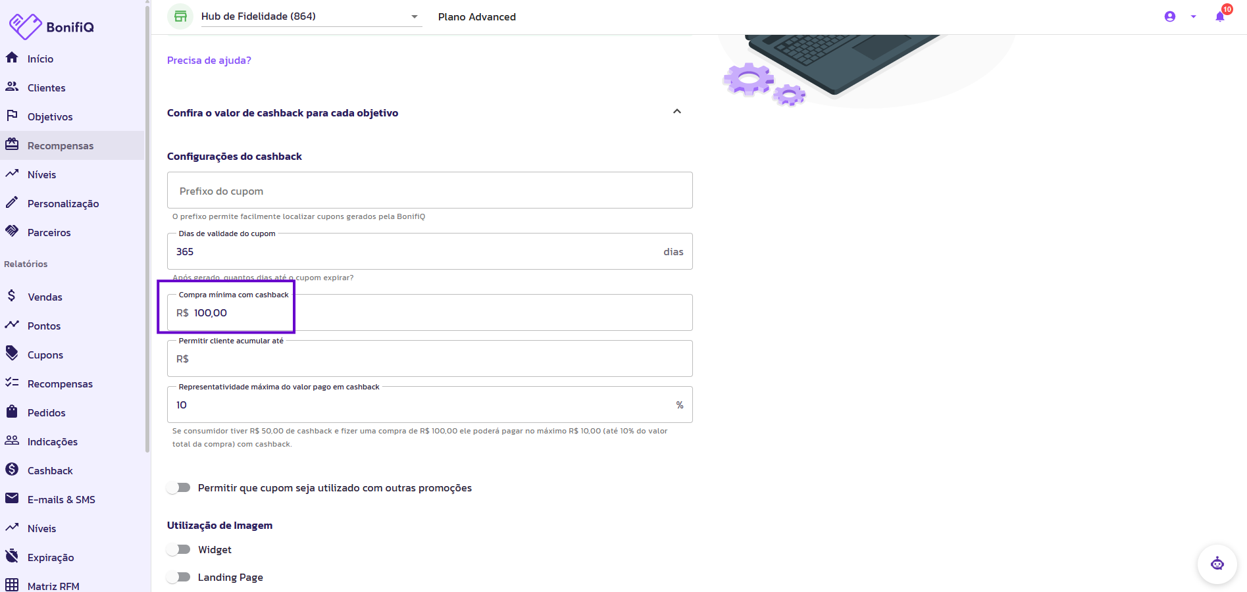Click the Objetivos flag icon
The height and width of the screenshot is (592, 1247).
(12, 116)
